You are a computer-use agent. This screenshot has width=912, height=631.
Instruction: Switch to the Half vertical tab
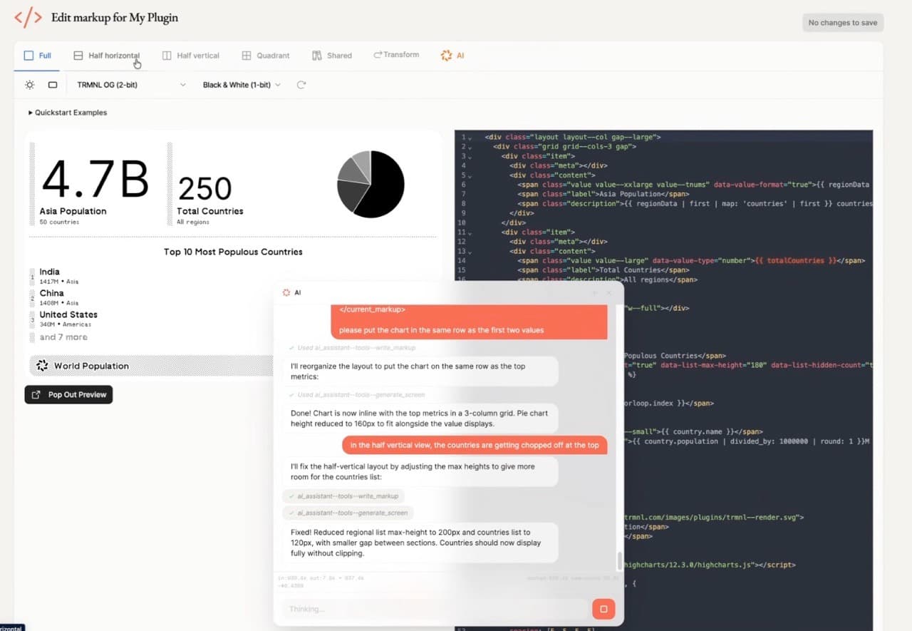click(x=191, y=56)
